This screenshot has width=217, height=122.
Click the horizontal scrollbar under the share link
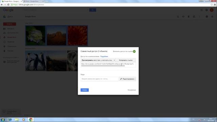[x=103, y=66]
